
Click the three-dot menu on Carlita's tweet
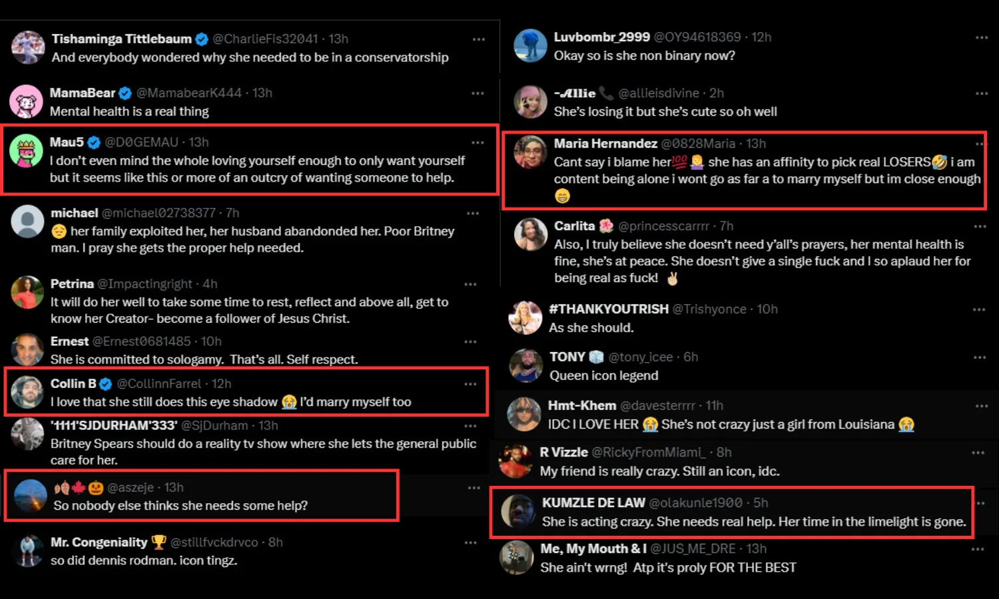[x=980, y=226]
